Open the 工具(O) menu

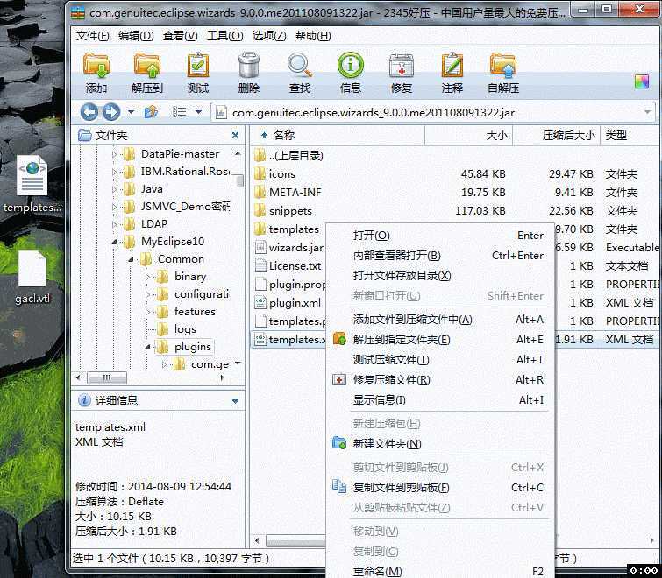pos(225,36)
